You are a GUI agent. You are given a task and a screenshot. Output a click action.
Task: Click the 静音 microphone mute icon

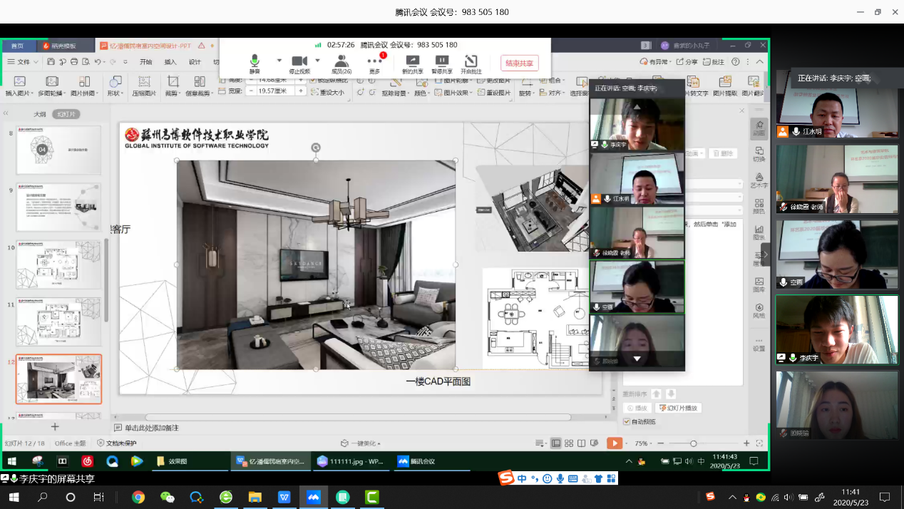click(x=255, y=61)
